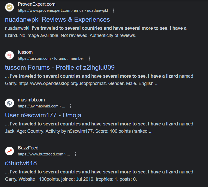Open three-dot menu for BuzzFeed result
The width and height of the screenshot is (208, 187).
click(x=76, y=154)
